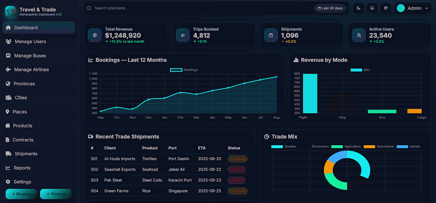The height and width of the screenshot is (203, 436).
Task: Toggle dark mode with the moon icon
Action: [358, 8]
